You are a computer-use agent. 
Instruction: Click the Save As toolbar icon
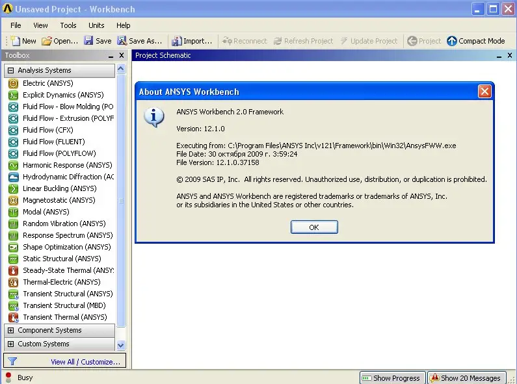[x=122, y=40]
